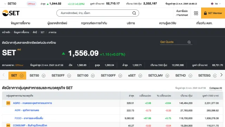Open the dropdown chevron beside SET100FF tab
Viewport: 225px width, 127px height.
tap(120, 75)
